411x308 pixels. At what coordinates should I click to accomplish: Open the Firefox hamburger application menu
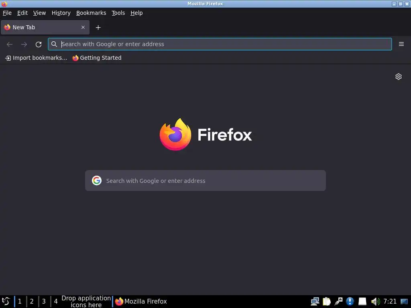[x=401, y=44]
